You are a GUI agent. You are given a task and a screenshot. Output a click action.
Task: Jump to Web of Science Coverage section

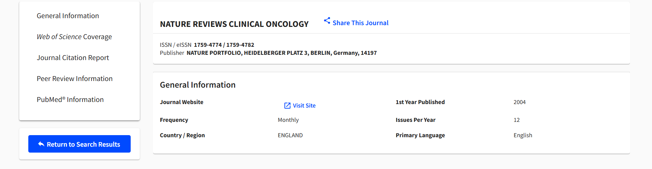tap(74, 37)
